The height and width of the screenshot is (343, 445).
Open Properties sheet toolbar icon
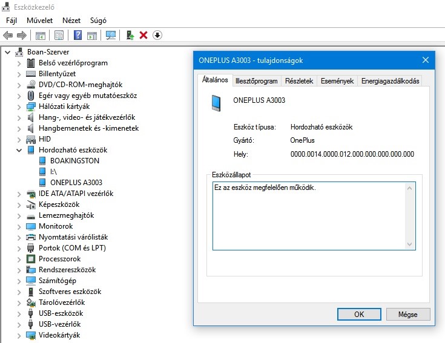point(59,36)
